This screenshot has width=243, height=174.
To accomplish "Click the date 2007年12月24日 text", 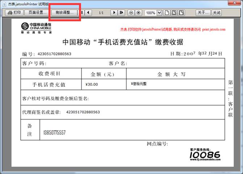I will click(196, 54).
